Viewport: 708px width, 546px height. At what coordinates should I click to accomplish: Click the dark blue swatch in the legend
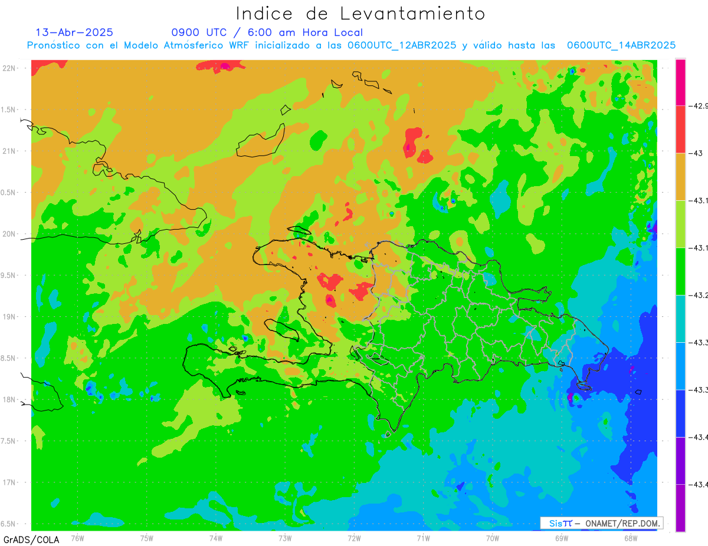click(x=680, y=413)
